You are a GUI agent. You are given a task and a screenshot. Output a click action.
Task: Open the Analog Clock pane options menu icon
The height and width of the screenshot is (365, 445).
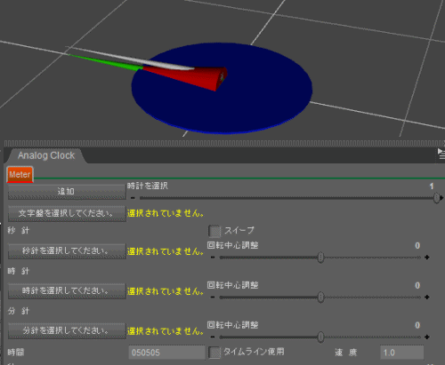[x=441, y=154]
